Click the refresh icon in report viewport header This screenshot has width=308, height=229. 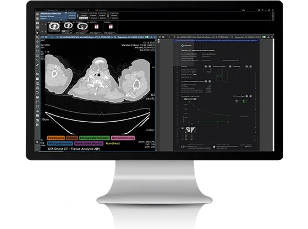pos(159,37)
